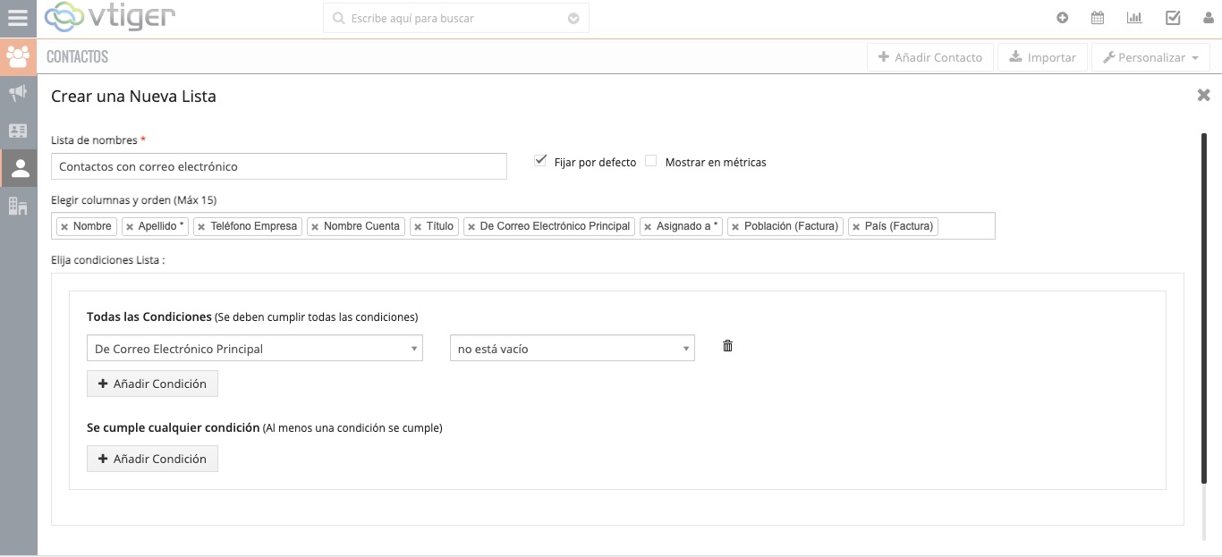This screenshot has width=1222, height=557.
Task: Uncheck the Fijar por defecto checkbox
Action: point(540,161)
